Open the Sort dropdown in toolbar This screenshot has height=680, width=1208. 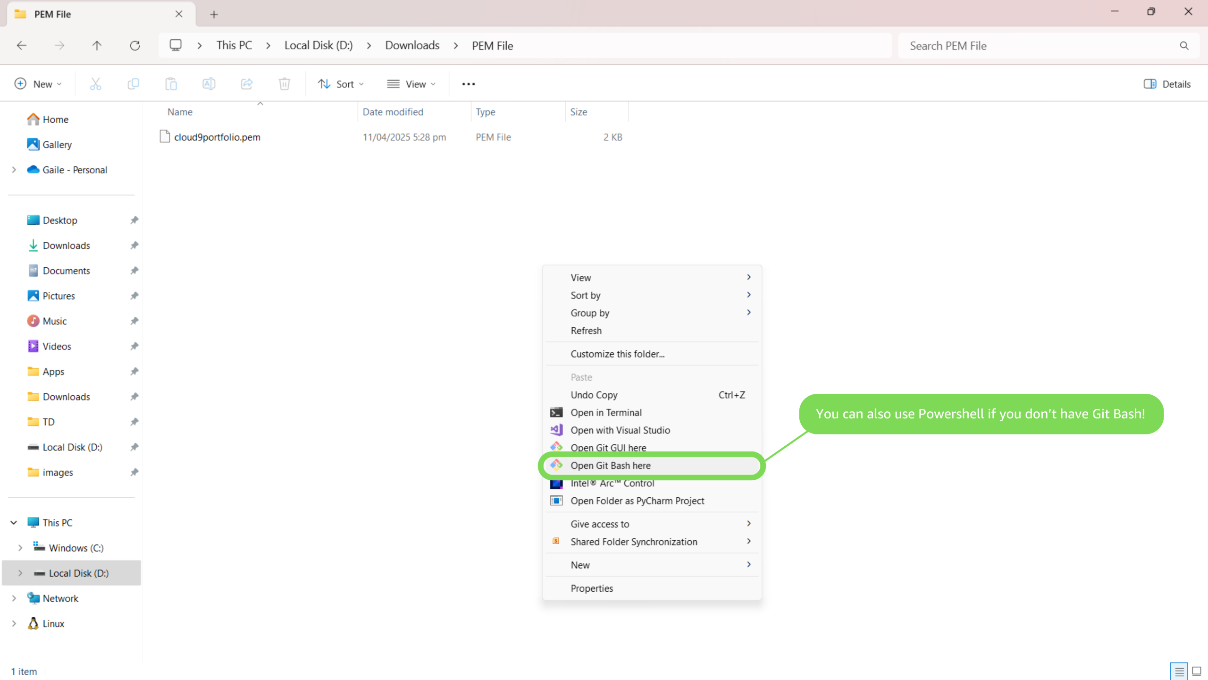[x=341, y=84]
